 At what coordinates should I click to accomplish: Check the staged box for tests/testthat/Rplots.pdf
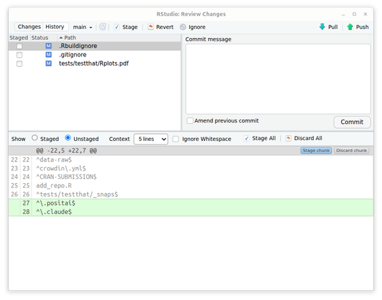[x=19, y=63]
